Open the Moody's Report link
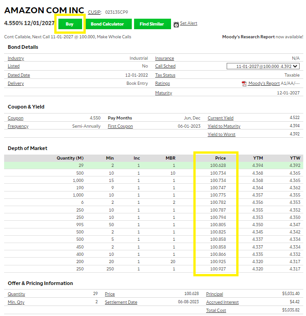Image resolution: width=306 pixels, height=316 pixels. (x=264, y=83)
